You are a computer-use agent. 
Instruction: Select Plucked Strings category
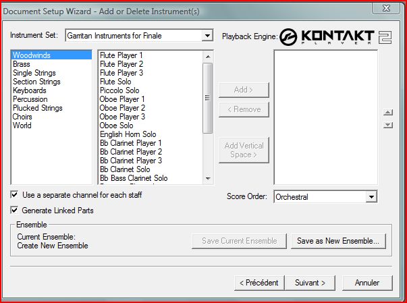point(37,108)
